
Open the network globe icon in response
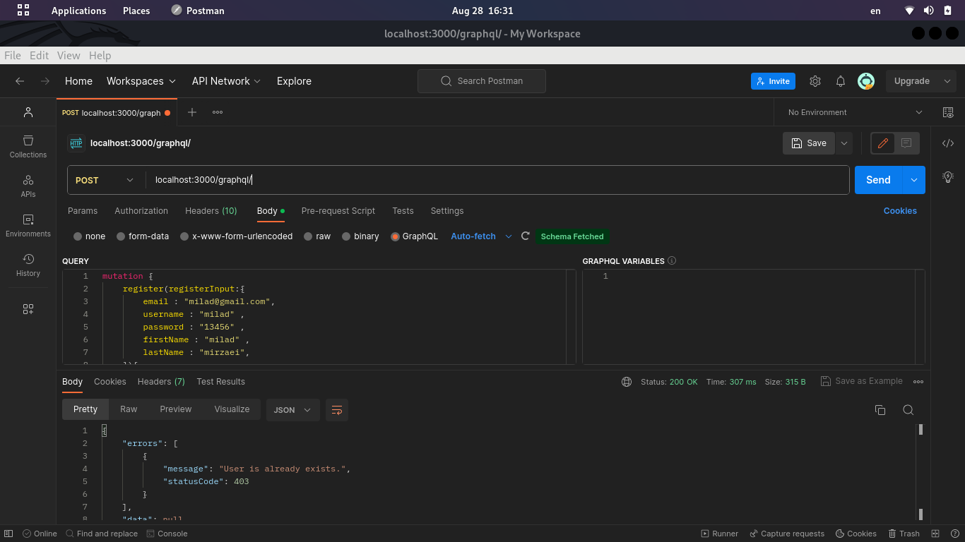point(627,382)
